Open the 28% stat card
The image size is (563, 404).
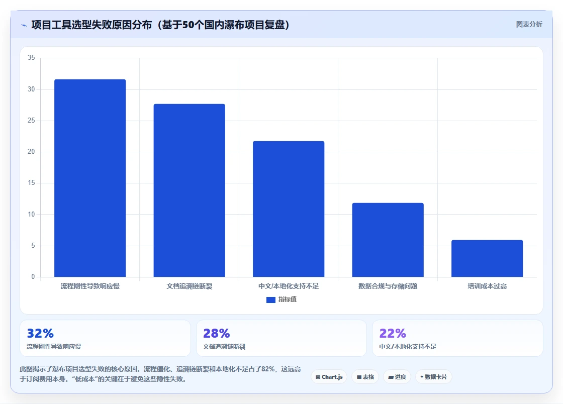[x=281, y=338]
